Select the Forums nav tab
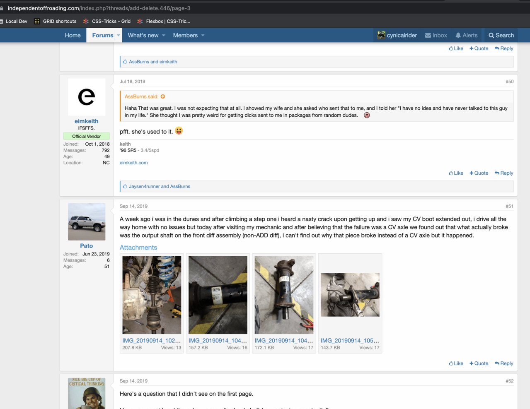 pyautogui.click(x=102, y=35)
